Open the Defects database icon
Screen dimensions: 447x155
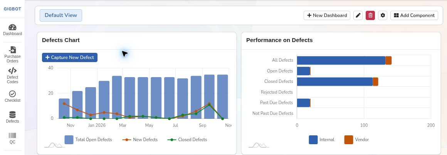[x=13, y=115]
